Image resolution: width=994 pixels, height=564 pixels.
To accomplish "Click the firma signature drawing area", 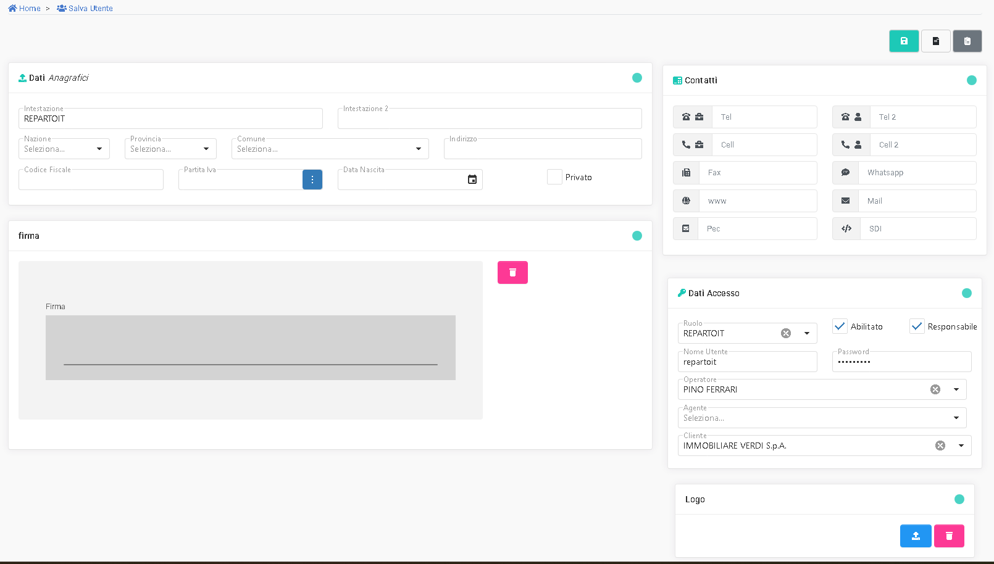I will pos(250,347).
